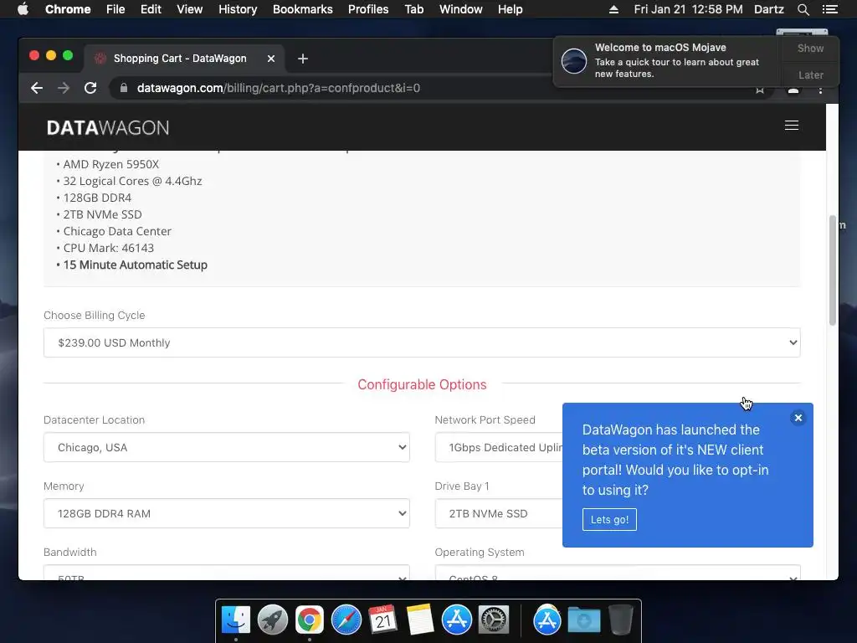This screenshot has height=643, width=857.
Task: Open the History menu
Action: tap(238, 9)
